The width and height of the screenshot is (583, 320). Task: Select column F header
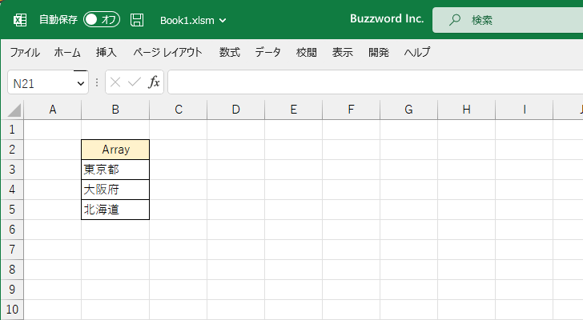[351, 110]
